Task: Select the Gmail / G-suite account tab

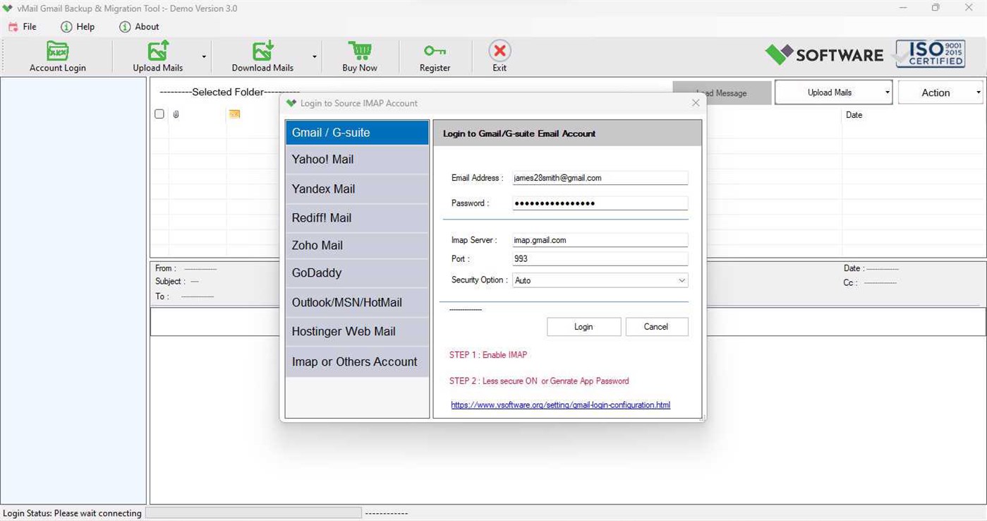Action: (357, 133)
